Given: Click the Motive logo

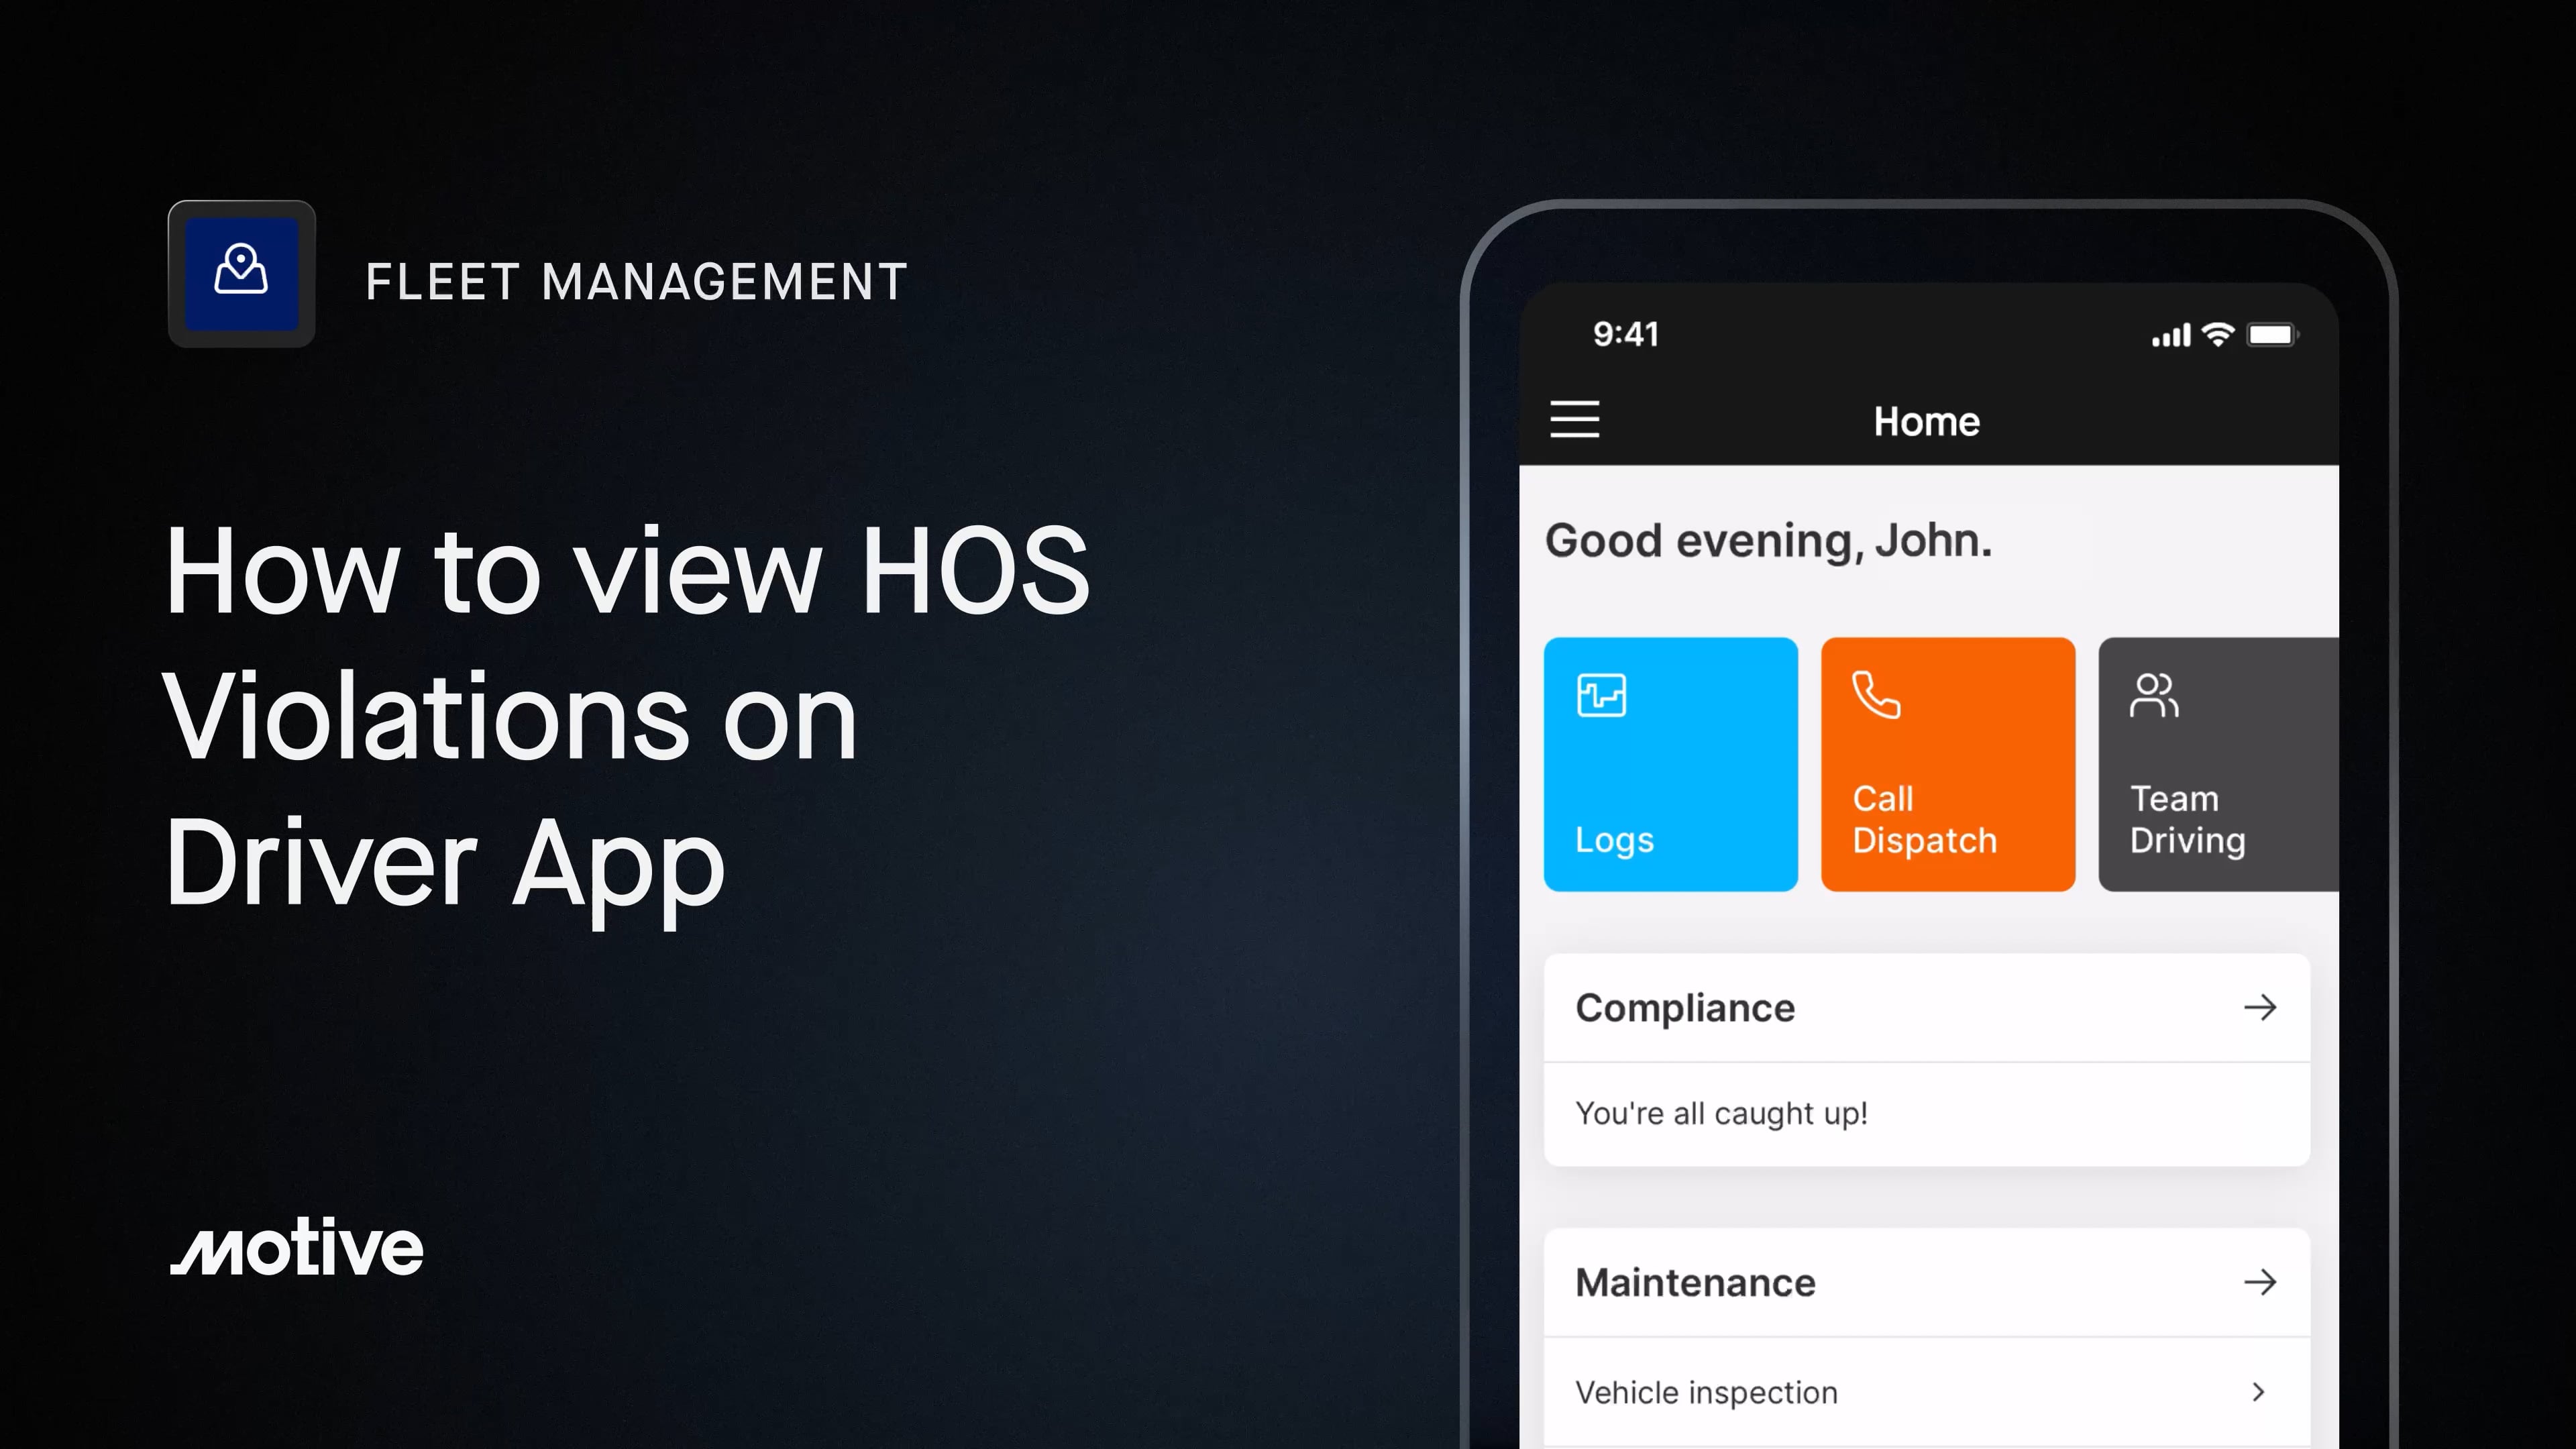Looking at the screenshot, I should 297,1246.
